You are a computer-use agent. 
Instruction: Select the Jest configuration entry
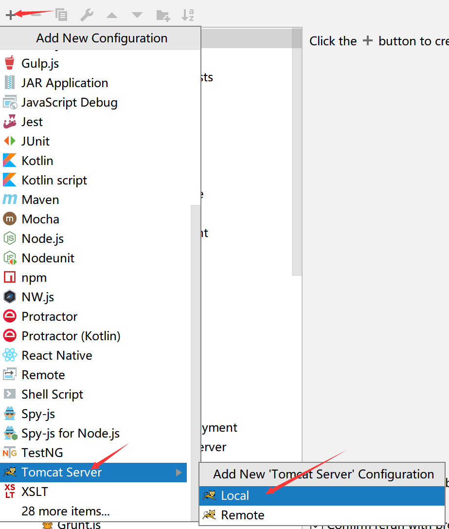[x=93, y=122]
